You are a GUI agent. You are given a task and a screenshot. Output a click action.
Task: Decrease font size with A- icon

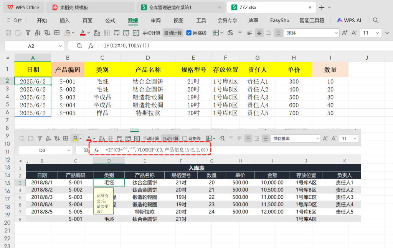pos(354,33)
